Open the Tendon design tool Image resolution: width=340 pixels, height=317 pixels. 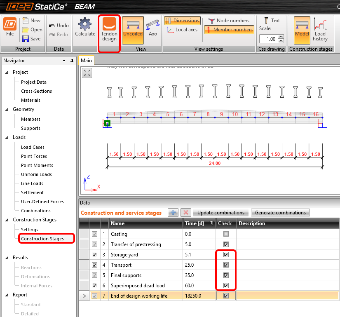(109, 30)
